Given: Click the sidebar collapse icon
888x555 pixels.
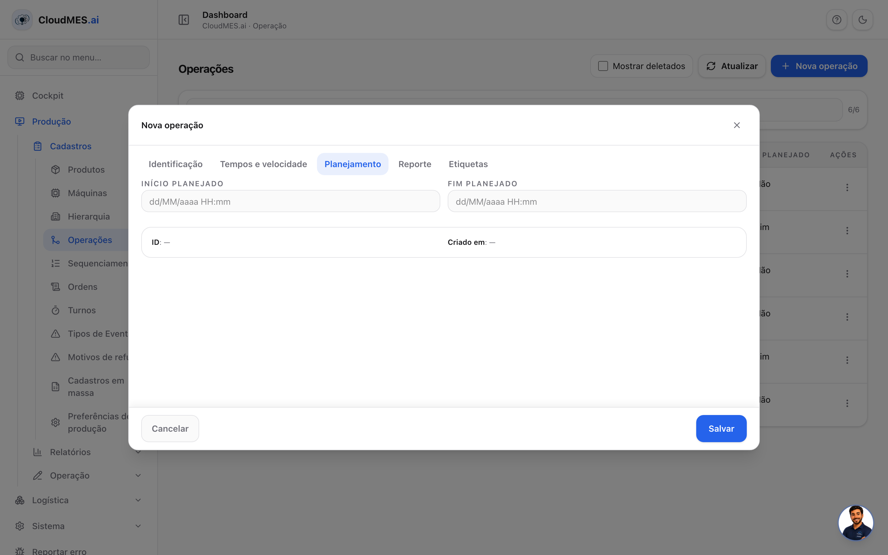Looking at the screenshot, I should 183,20.
